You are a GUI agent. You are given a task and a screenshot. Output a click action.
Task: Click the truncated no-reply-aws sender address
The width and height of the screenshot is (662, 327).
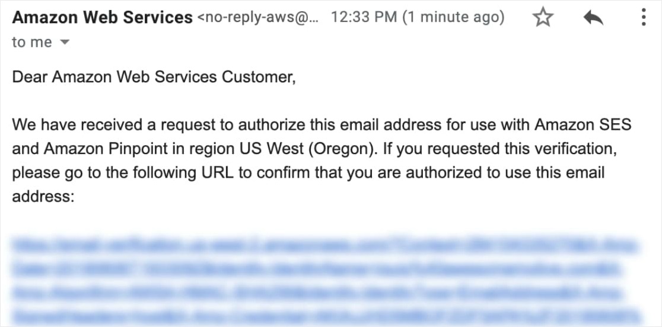pyautogui.click(x=259, y=18)
